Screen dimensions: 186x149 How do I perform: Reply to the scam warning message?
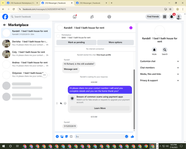click(61, 103)
